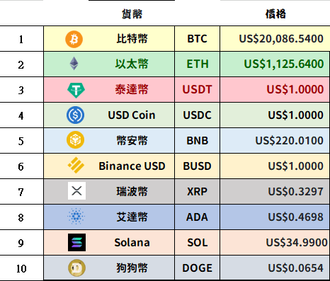Click the Dogecoin Shiba logo icon
The width and height of the screenshot is (330, 281).
click(76, 268)
